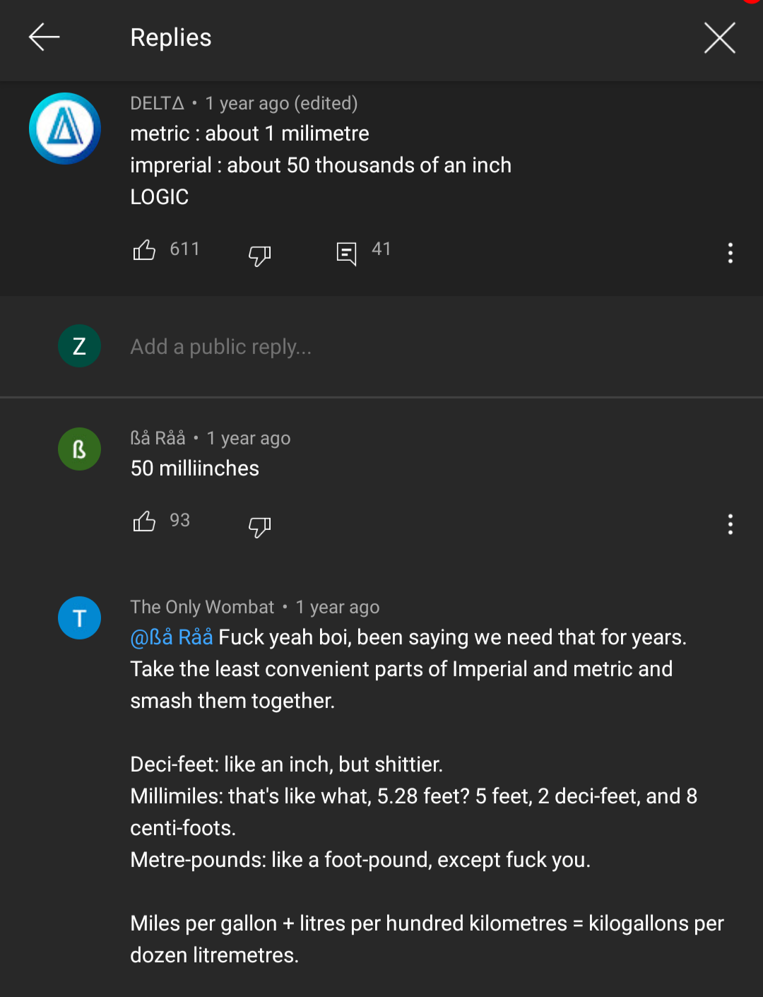
Task: Close the Replies panel with X
Action: [x=719, y=37]
